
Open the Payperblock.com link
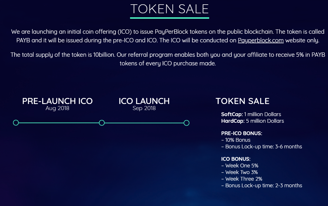point(261,40)
